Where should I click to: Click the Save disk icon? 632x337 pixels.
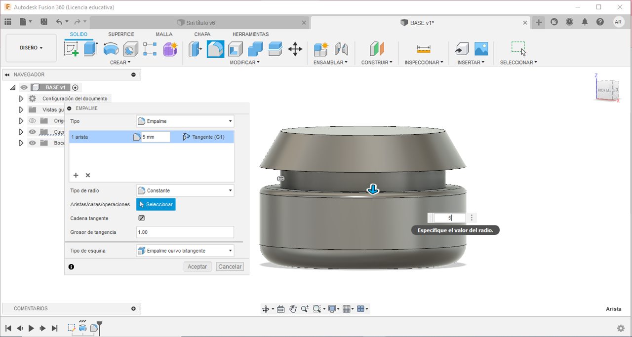44,22
